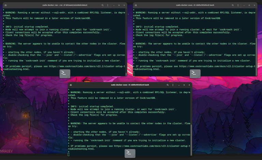This screenshot has width=262, height=160.
Task: Click the title bar text of the bottom docker exec window
Action: [x=130, y=85]
